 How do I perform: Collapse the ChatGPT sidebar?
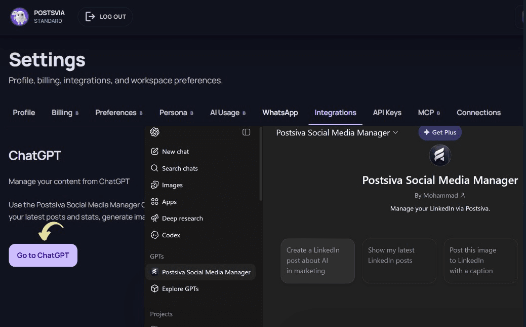[x=247, y=132]
